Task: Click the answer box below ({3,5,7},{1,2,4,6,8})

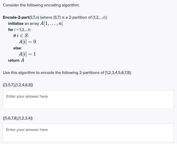Action: point(88,99)
